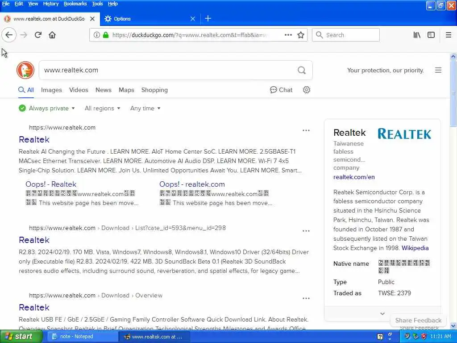
Task: Click the DuckDuckGo duck logo
Action: [25, 70]
